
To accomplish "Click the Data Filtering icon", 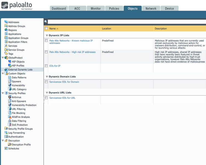I will point(10,121).
